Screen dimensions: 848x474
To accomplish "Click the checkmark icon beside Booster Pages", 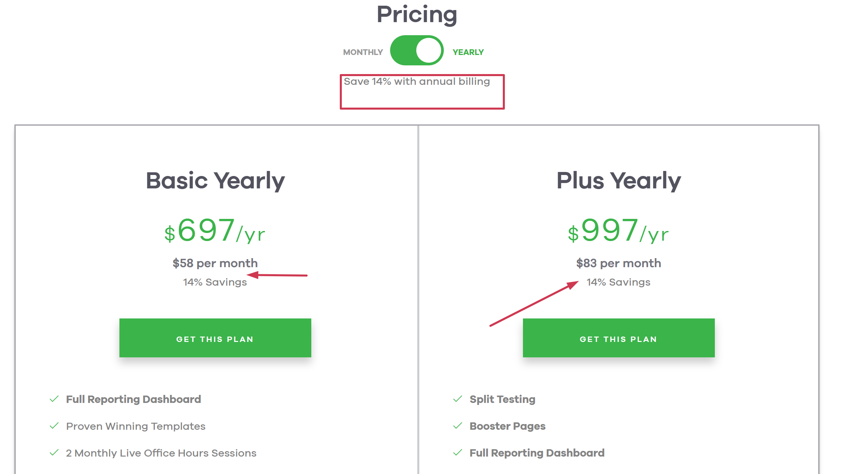I will [x=458, y=426].
